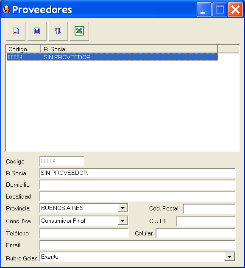Click the save floppy disk icon
245x268 pixels.
pos(37,31)
